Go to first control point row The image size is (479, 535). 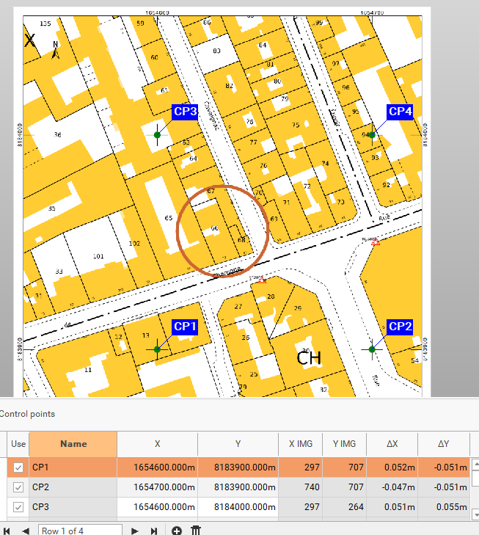[x=7, y=531]
